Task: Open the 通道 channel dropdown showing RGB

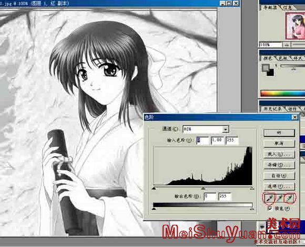Action: point(206,129)
